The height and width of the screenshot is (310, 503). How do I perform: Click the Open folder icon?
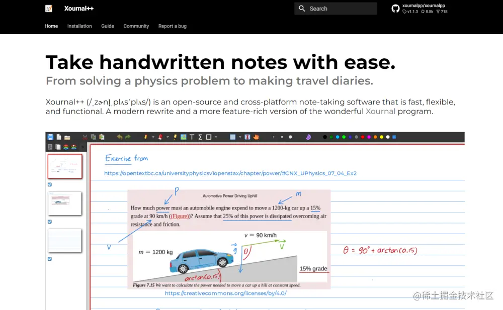67,137
